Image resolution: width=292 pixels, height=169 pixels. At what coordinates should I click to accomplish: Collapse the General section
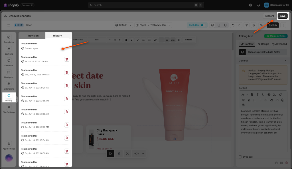(285, 61)
